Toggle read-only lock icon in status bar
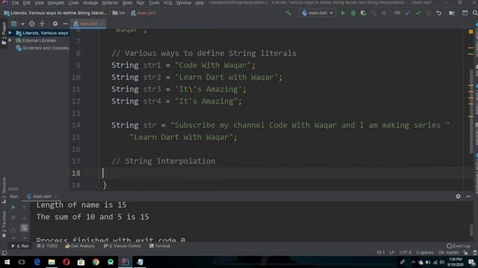478x268 pixels. pyautogui.click(x=465, y=253)
